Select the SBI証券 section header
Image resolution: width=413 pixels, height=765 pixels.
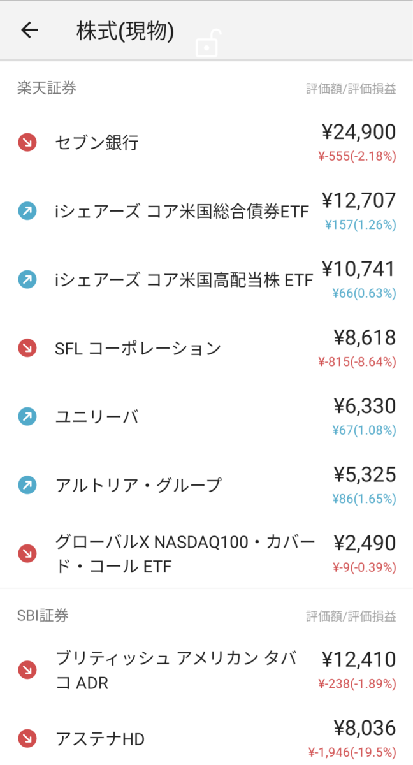pos(43,615)
